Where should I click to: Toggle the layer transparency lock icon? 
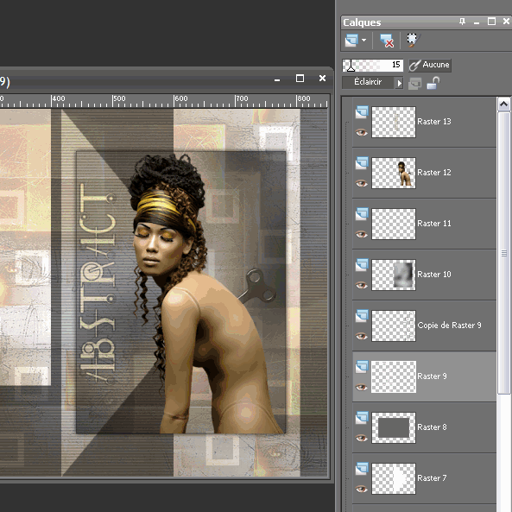click(x=433, y=83)
